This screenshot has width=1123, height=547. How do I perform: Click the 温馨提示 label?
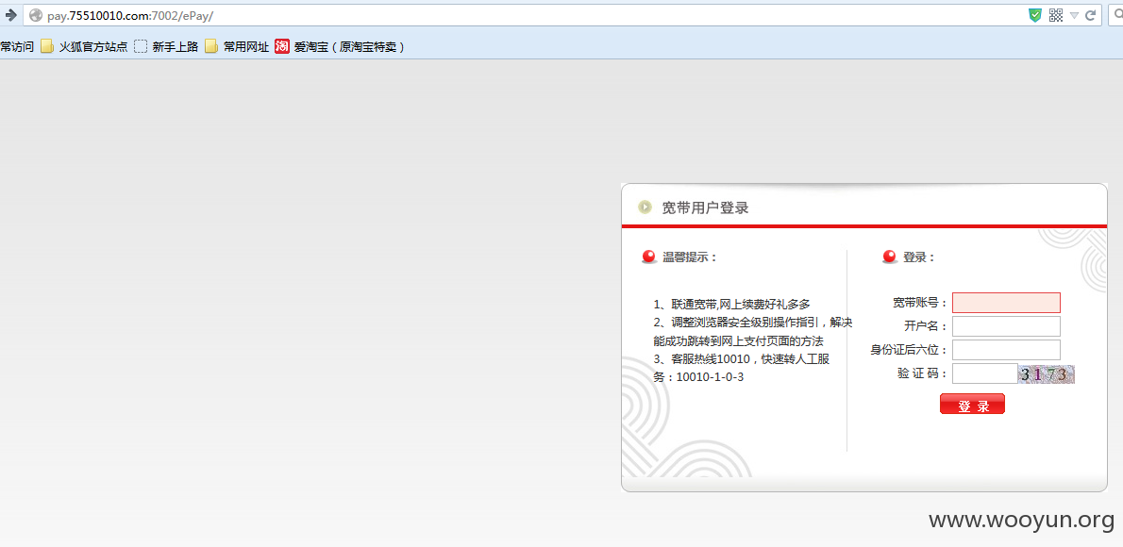[x=690, y=257]
